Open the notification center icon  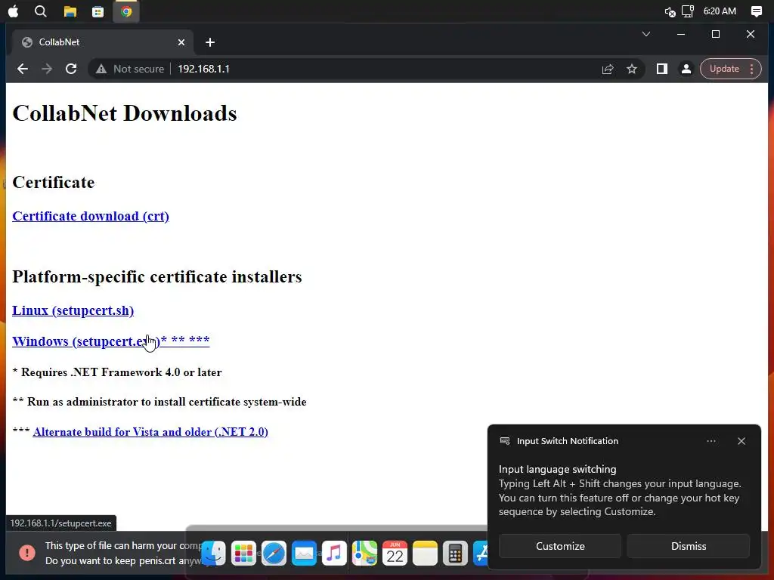coord(756,11)
